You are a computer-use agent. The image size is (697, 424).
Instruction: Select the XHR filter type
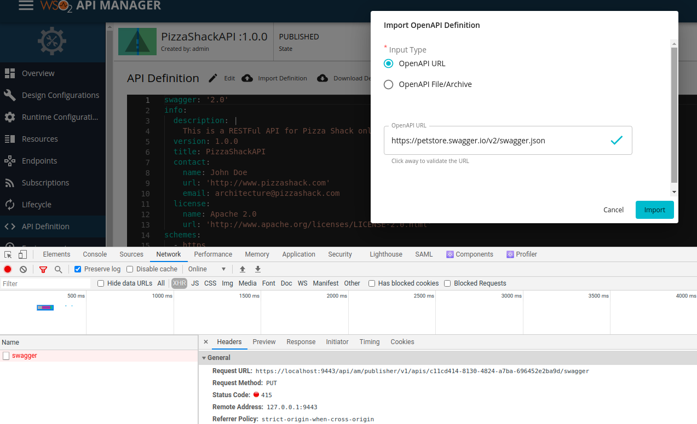click(x=179, y=283)
